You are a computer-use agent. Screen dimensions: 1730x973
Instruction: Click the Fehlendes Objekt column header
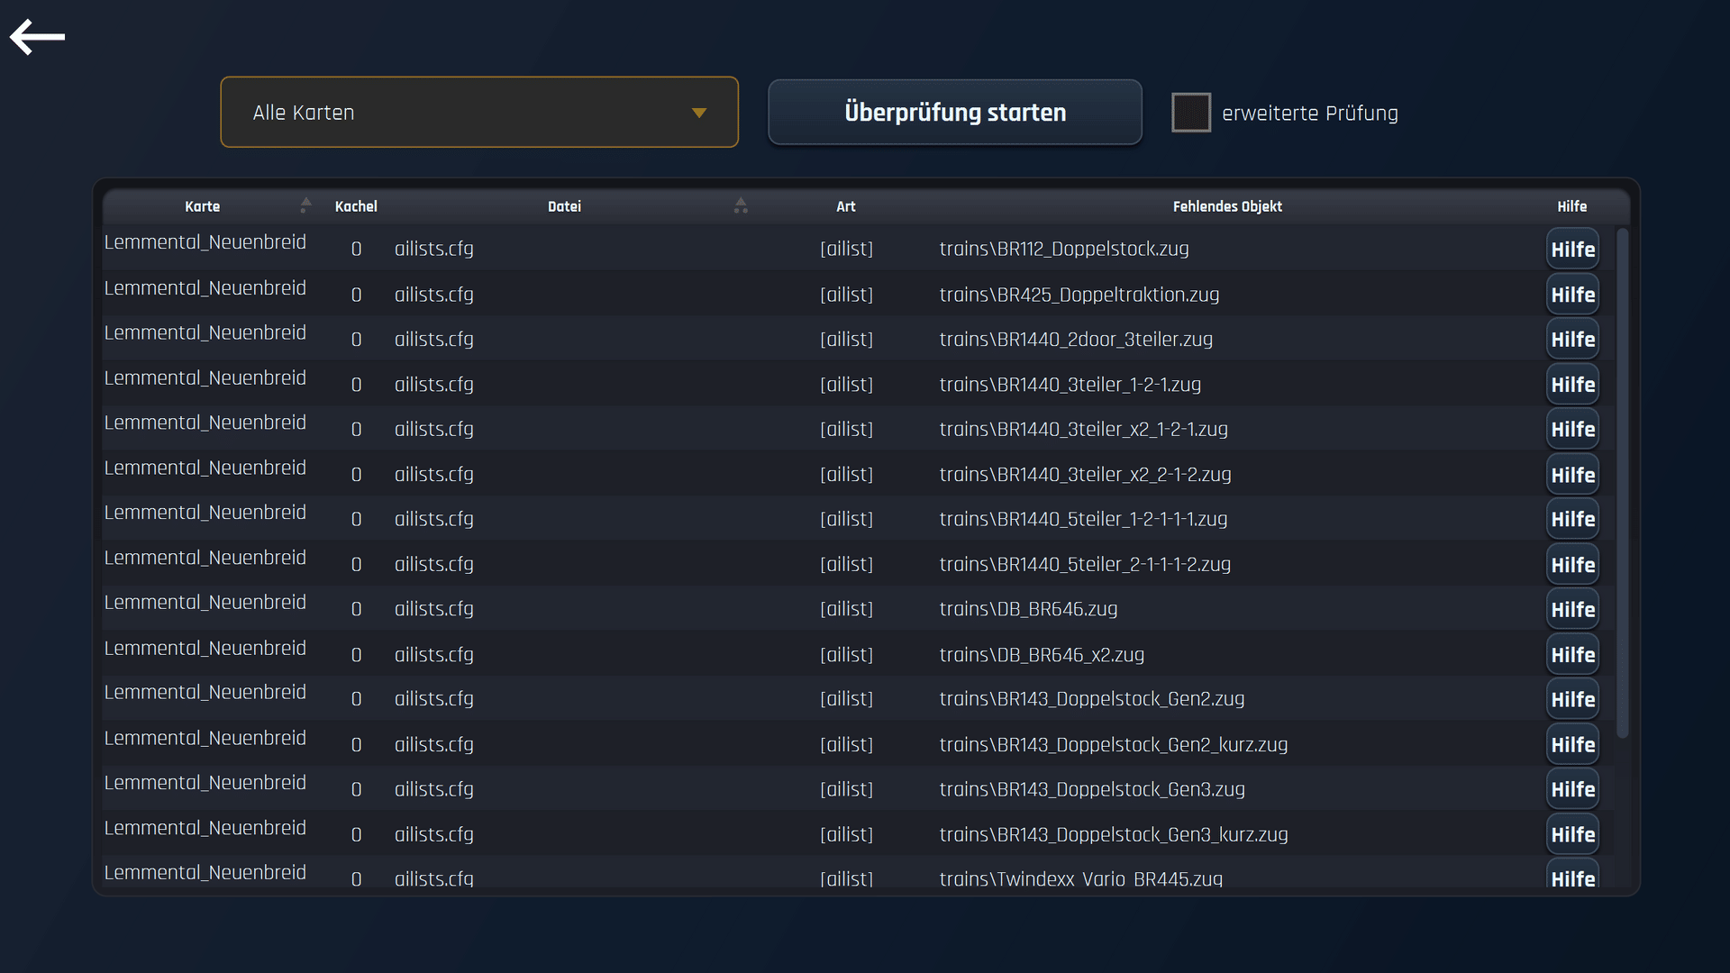[1227, 206]
